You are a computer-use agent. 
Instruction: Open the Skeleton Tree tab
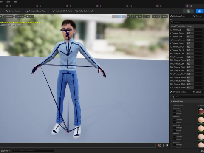(178, 16)
